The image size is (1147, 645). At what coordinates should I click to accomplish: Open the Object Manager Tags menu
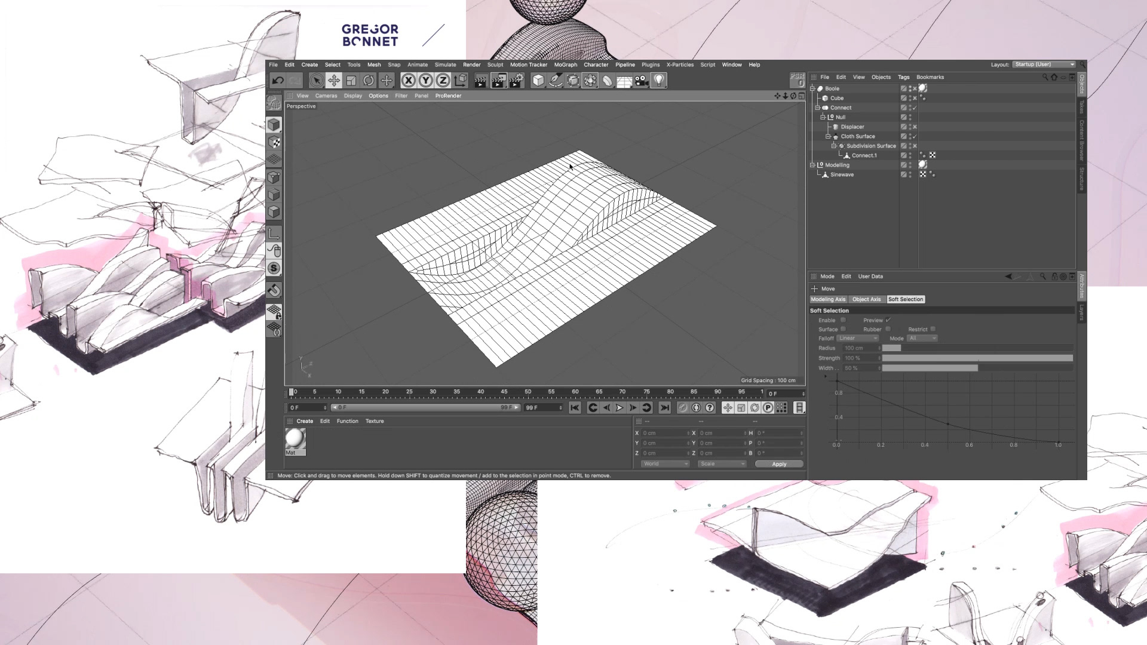click(x=903, y=77)
